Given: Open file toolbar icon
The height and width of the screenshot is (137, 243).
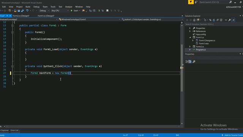Looking at the screenshot, I should click(15, 11).
